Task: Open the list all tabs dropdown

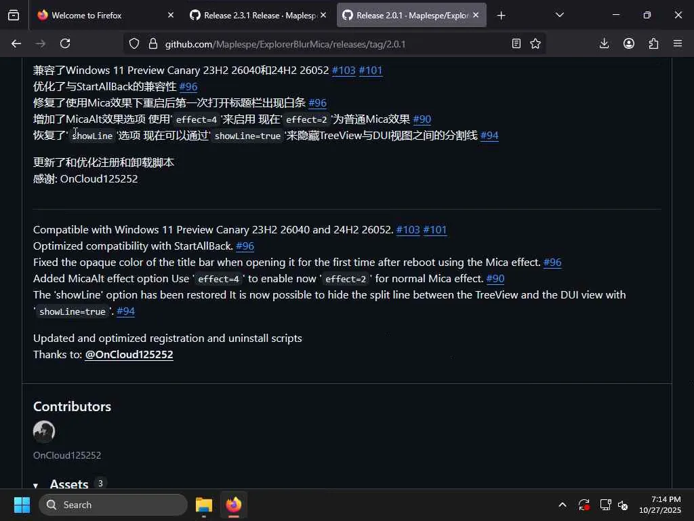Action: pyautogui.click(x=559, y=15)
